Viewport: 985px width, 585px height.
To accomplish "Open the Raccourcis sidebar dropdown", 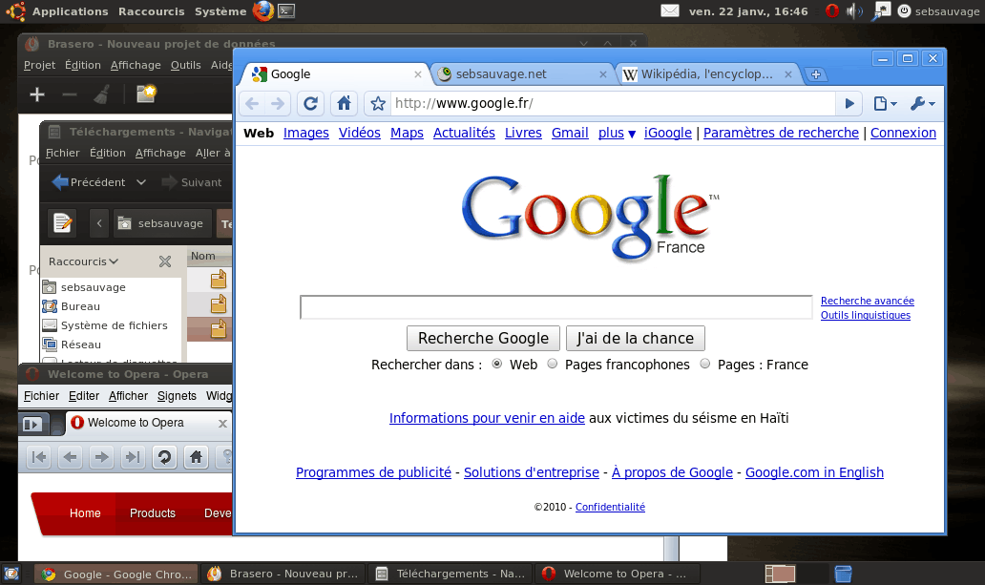I will coord(83,261).
